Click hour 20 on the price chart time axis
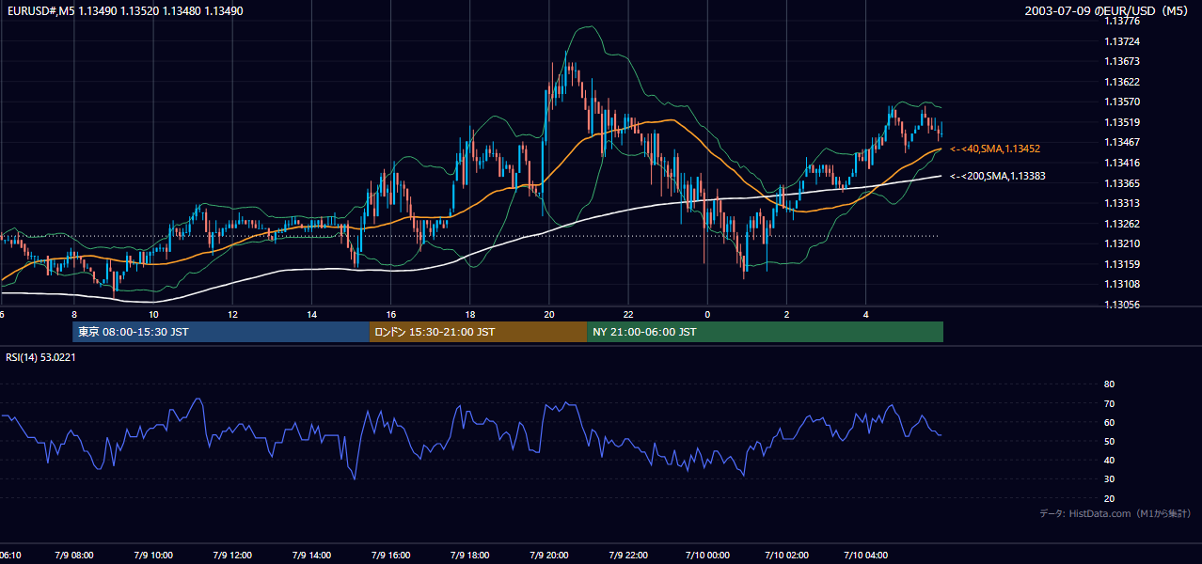This screenshot has width=1202, height=564. click(x=549, y=315)
